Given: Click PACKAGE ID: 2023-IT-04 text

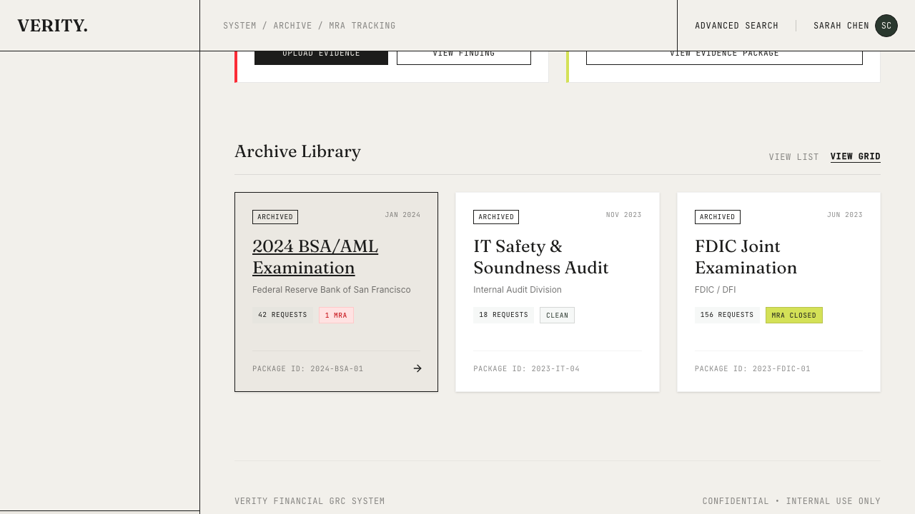Looking at the screenshot, I should click(527, 369).
